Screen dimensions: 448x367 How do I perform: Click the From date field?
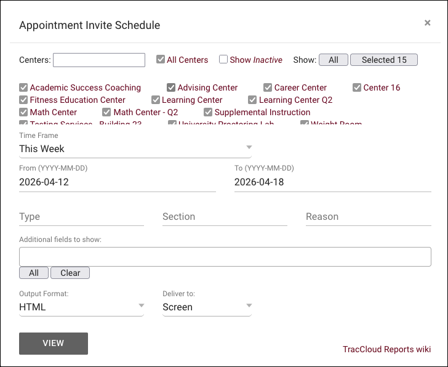(118, 182)
